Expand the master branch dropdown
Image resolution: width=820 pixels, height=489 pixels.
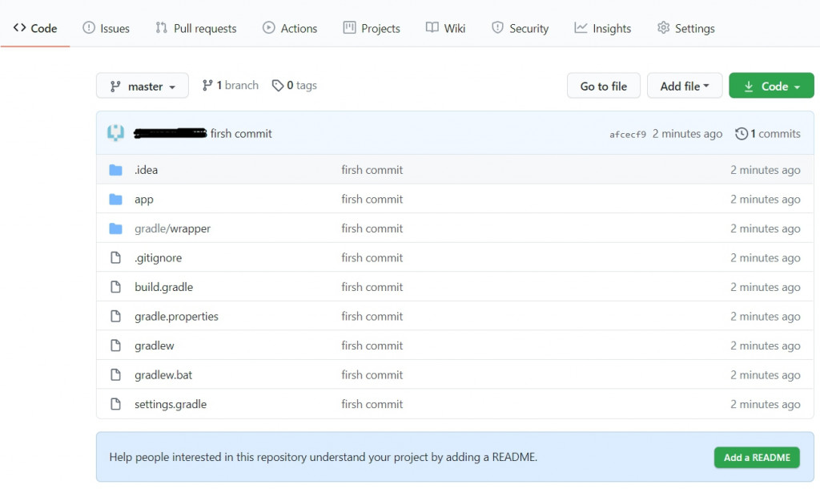click(143, 86)
